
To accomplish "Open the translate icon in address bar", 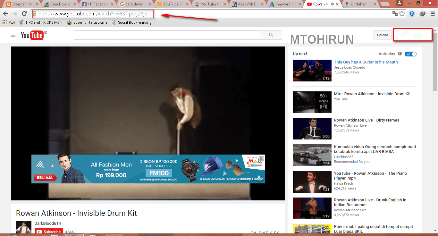I will 395,14.
